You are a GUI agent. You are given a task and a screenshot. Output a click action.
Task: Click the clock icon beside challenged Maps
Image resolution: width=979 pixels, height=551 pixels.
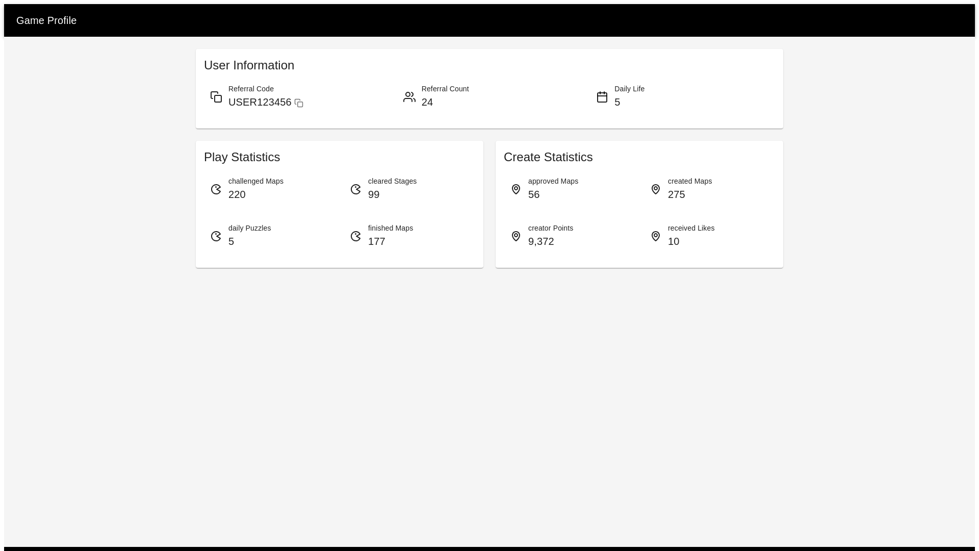point(216,189)
